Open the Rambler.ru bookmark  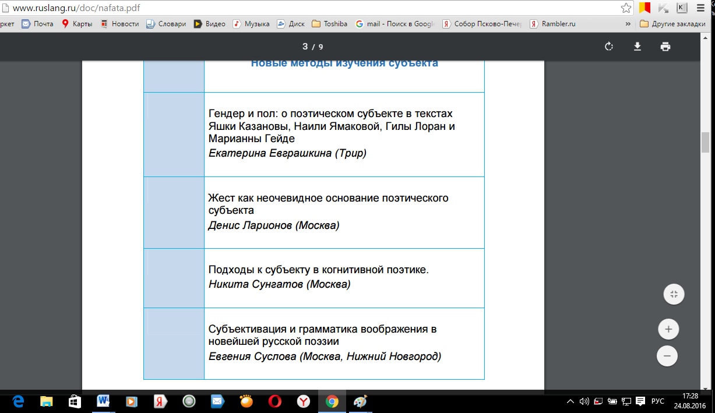click(x=552, y=24)
